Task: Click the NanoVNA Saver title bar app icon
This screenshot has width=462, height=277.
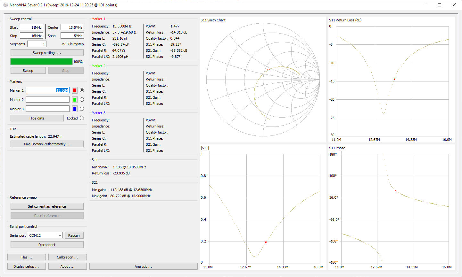Action: pos(5,5)
